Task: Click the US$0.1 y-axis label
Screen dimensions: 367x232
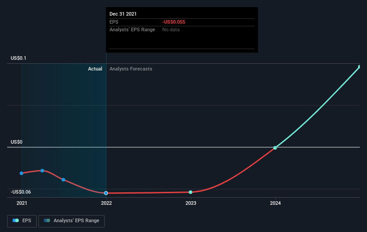Action: tap(18, 58)
